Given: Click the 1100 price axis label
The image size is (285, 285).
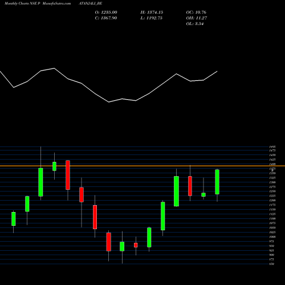Looking at the screenshot, I should [x=272, y=218].
